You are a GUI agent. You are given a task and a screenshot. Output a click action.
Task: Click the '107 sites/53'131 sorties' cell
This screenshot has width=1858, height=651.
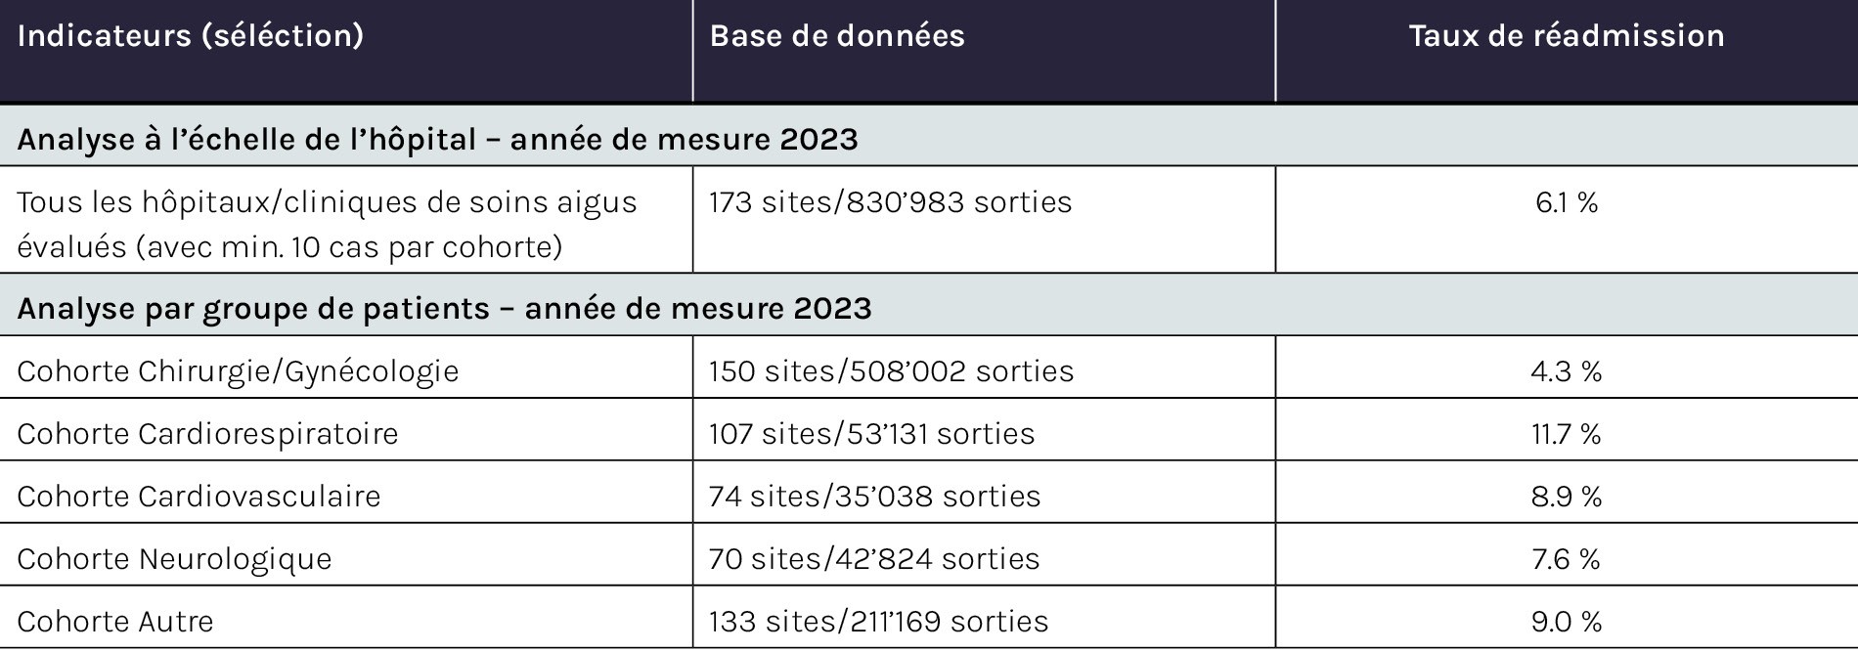pos(871,434)
